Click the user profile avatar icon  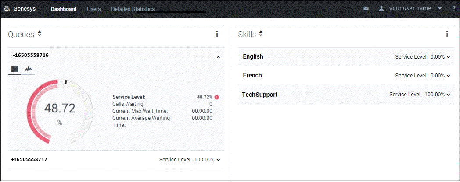click(x=381, y=8)
